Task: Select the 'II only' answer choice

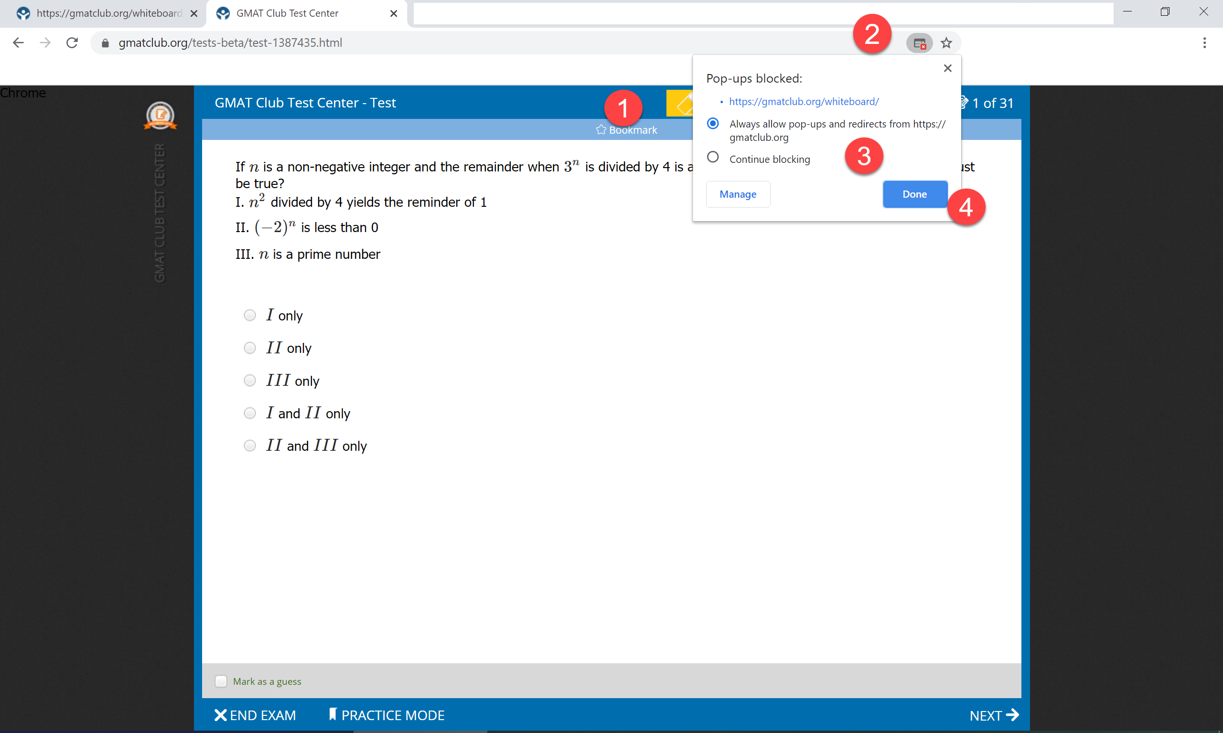Action: [x=249, y=347]
